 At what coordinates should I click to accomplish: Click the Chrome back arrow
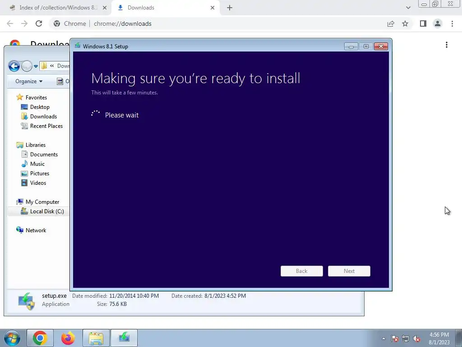(10, 23)
